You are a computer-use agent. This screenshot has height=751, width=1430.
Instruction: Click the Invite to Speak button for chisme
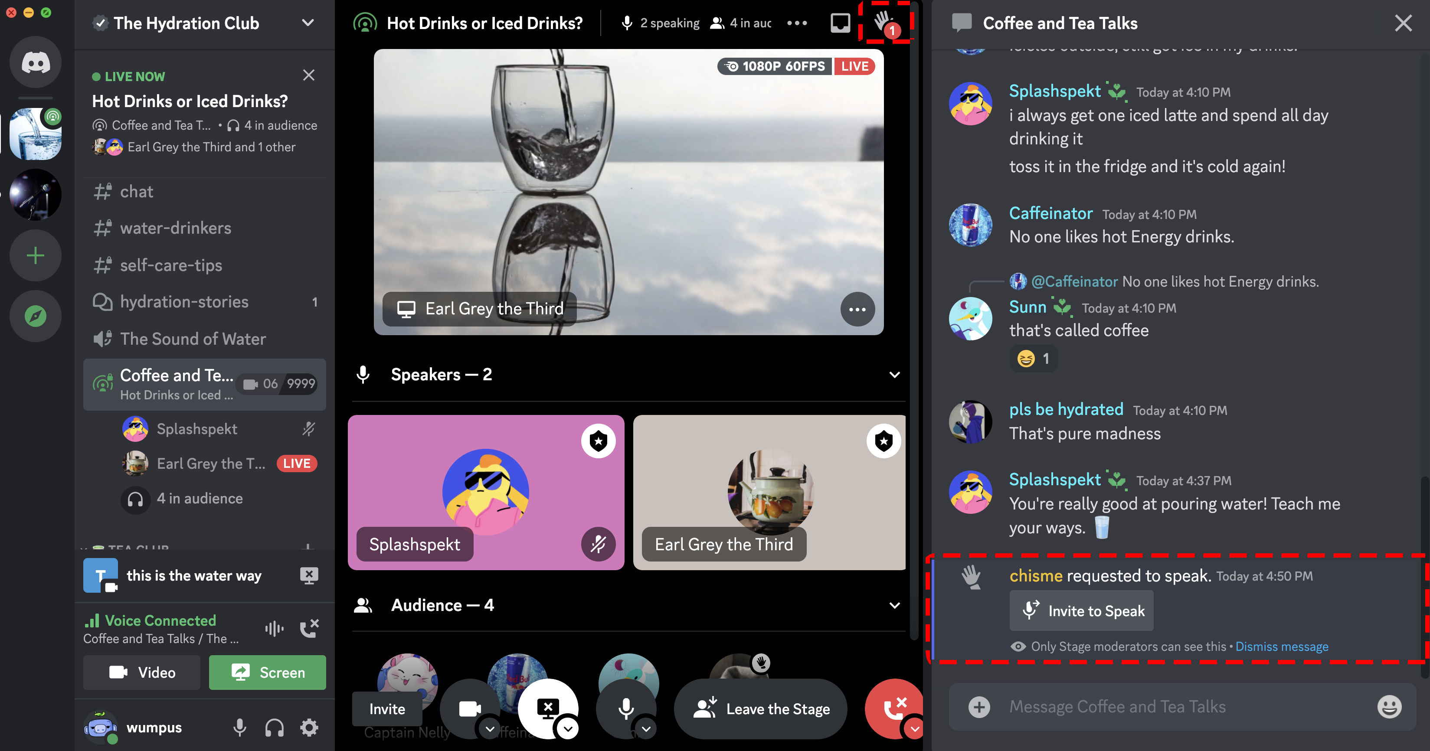coord(1082,610)
